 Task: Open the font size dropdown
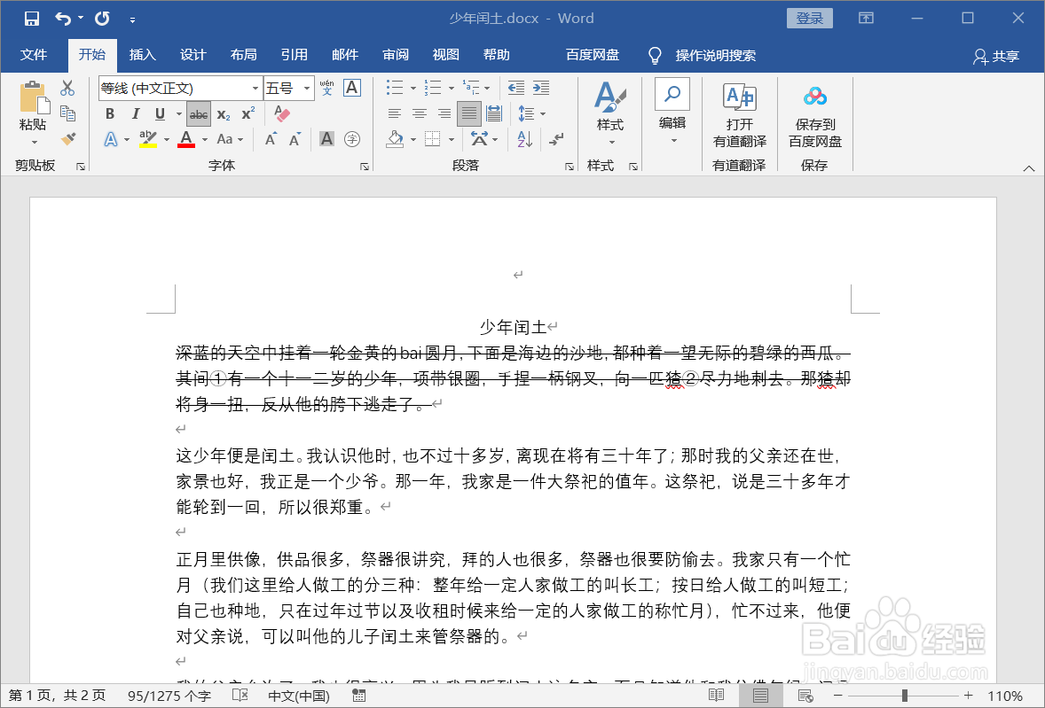(304, 89)
